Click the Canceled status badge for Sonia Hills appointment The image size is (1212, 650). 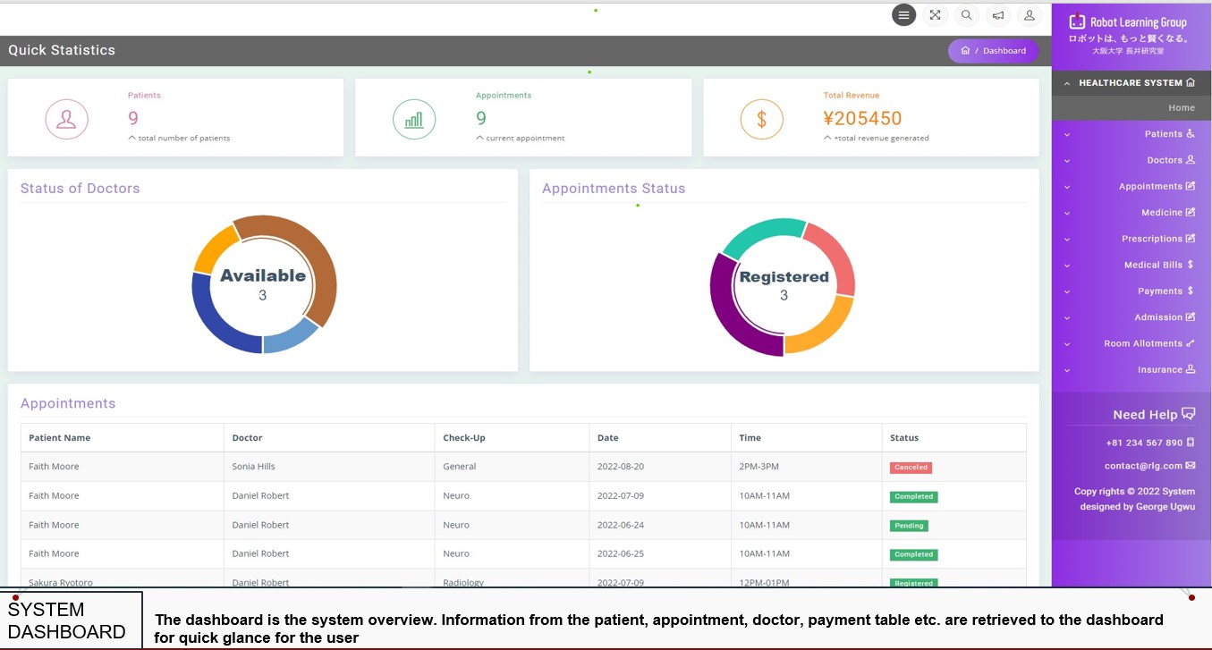coord(910,467)
